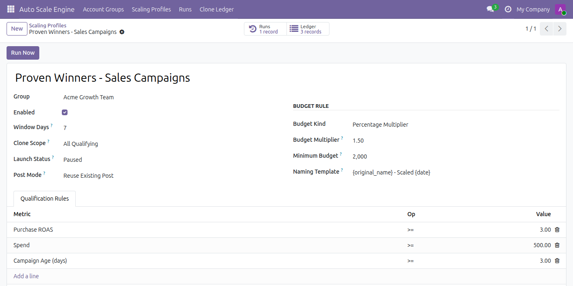The width and height of the screenshot is (573, 286).
Task: Select the Qualification Rules tab
Action: [45, 199]
